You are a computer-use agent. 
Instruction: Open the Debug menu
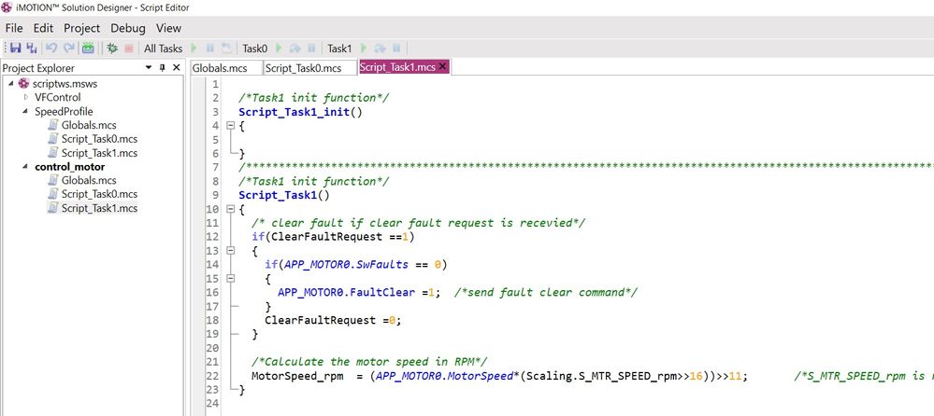[128, 28]
